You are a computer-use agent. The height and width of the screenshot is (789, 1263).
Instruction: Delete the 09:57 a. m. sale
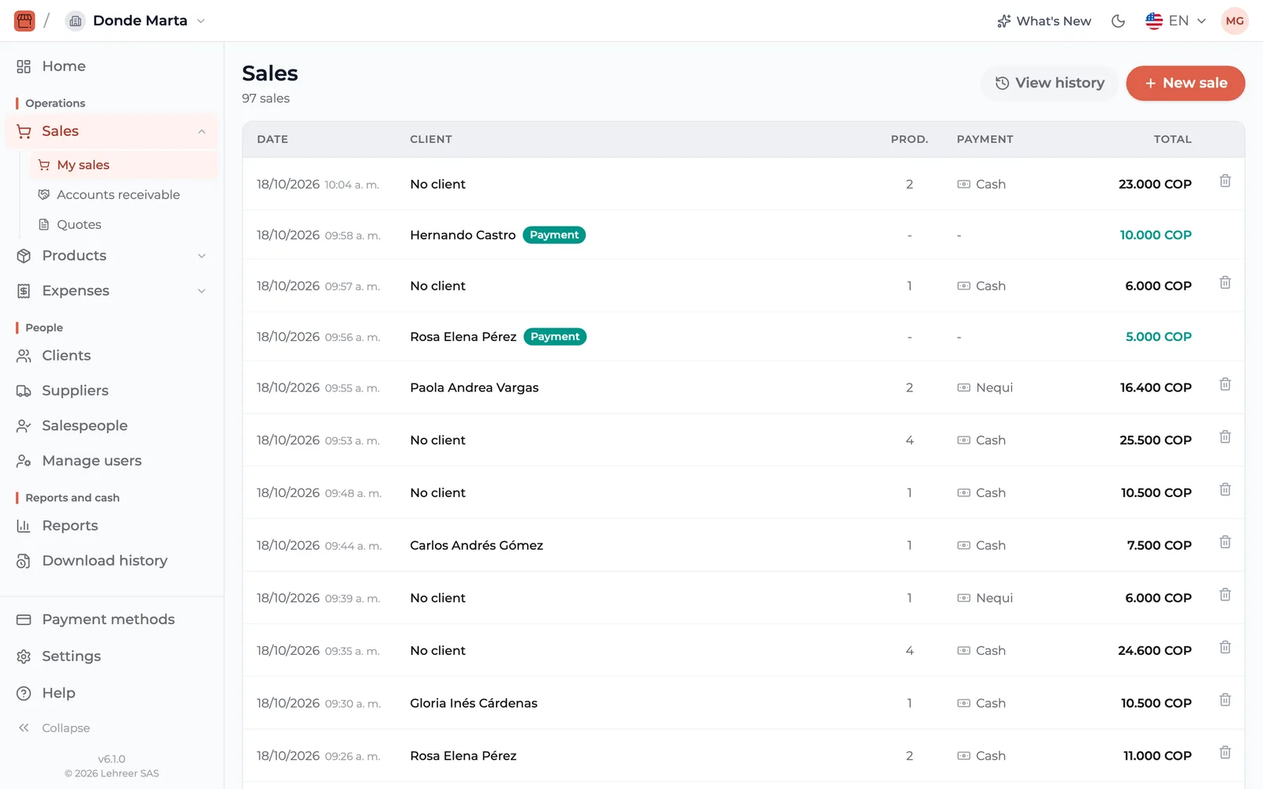click(1225, 282)
